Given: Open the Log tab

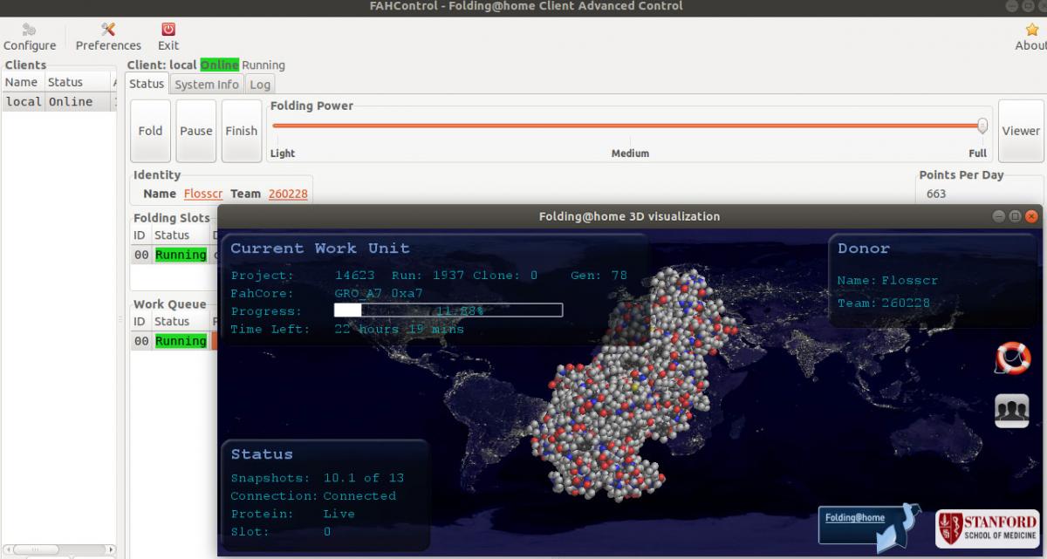Looking at the screenshot, I should [x=259, y=85].
